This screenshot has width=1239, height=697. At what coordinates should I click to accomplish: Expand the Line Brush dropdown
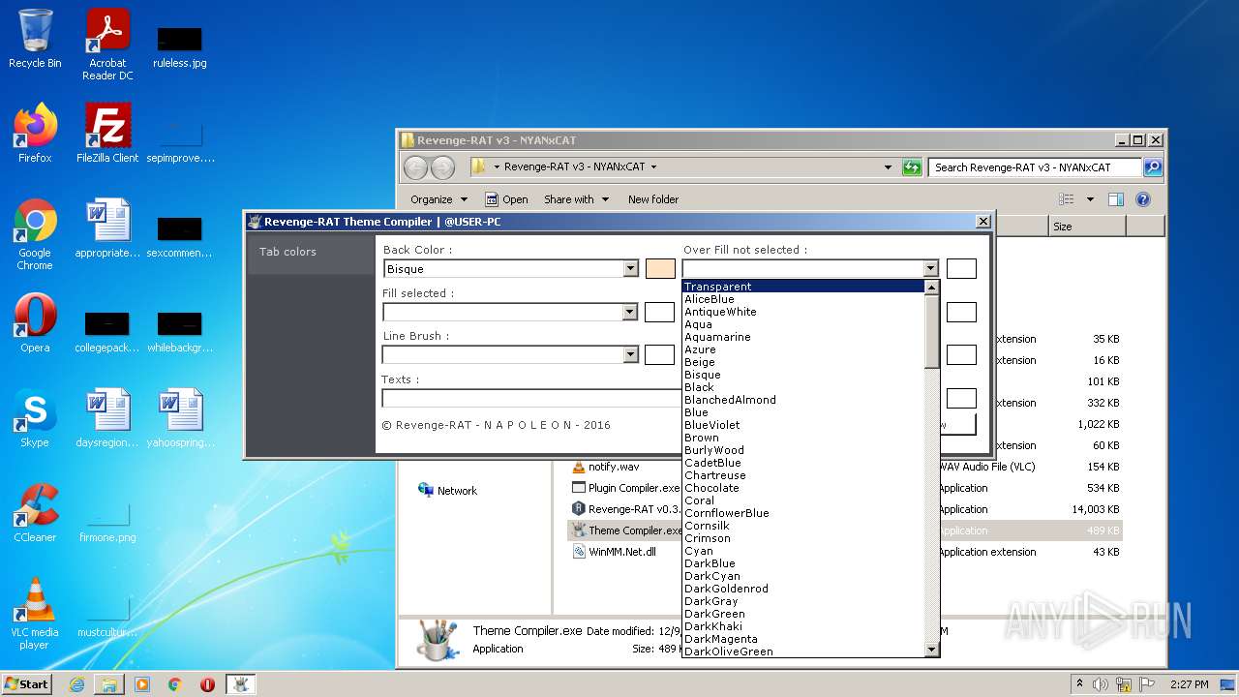(x=630, y=354)
